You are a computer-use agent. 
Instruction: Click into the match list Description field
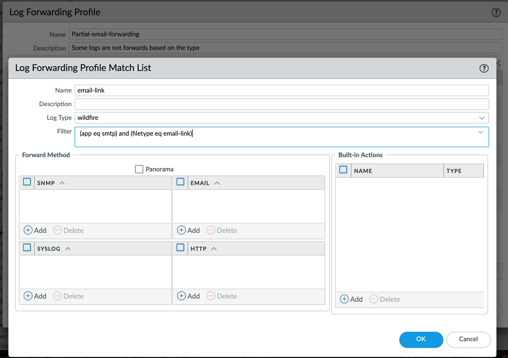pos(281,104)
